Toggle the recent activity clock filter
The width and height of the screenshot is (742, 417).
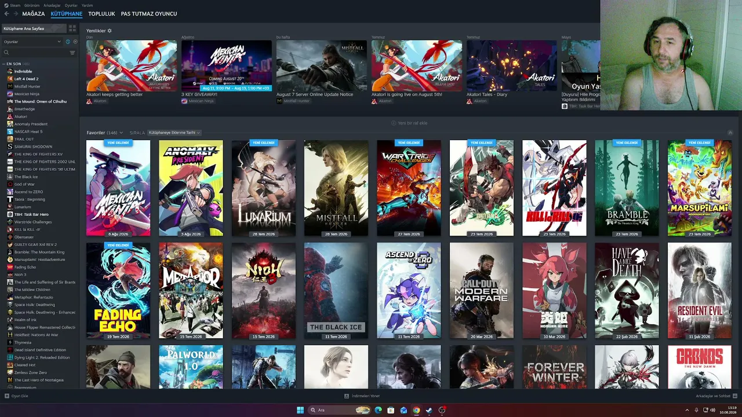pos(68,42)
